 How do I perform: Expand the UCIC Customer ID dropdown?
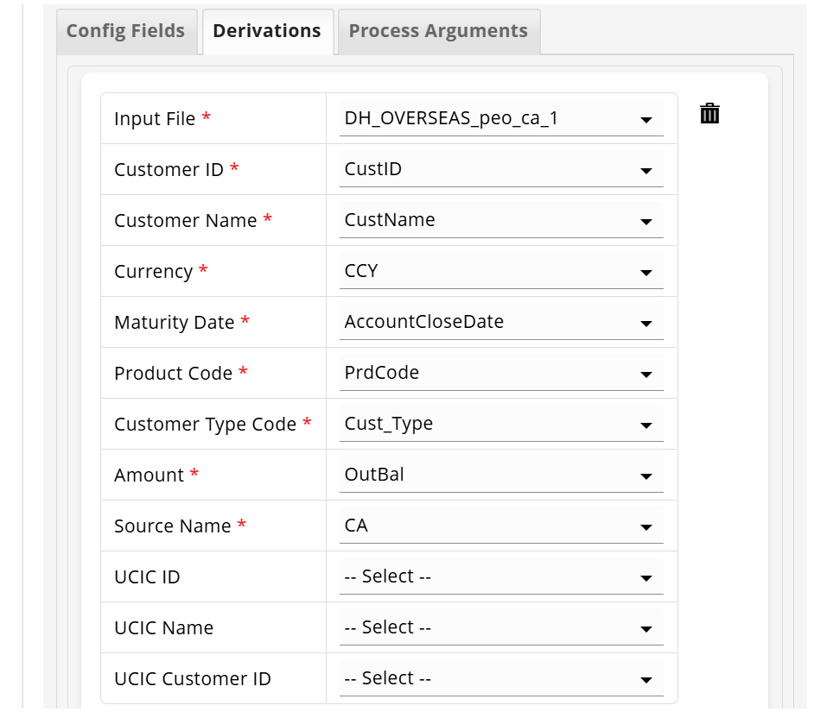pyautogui.click(x=501, y=679)
